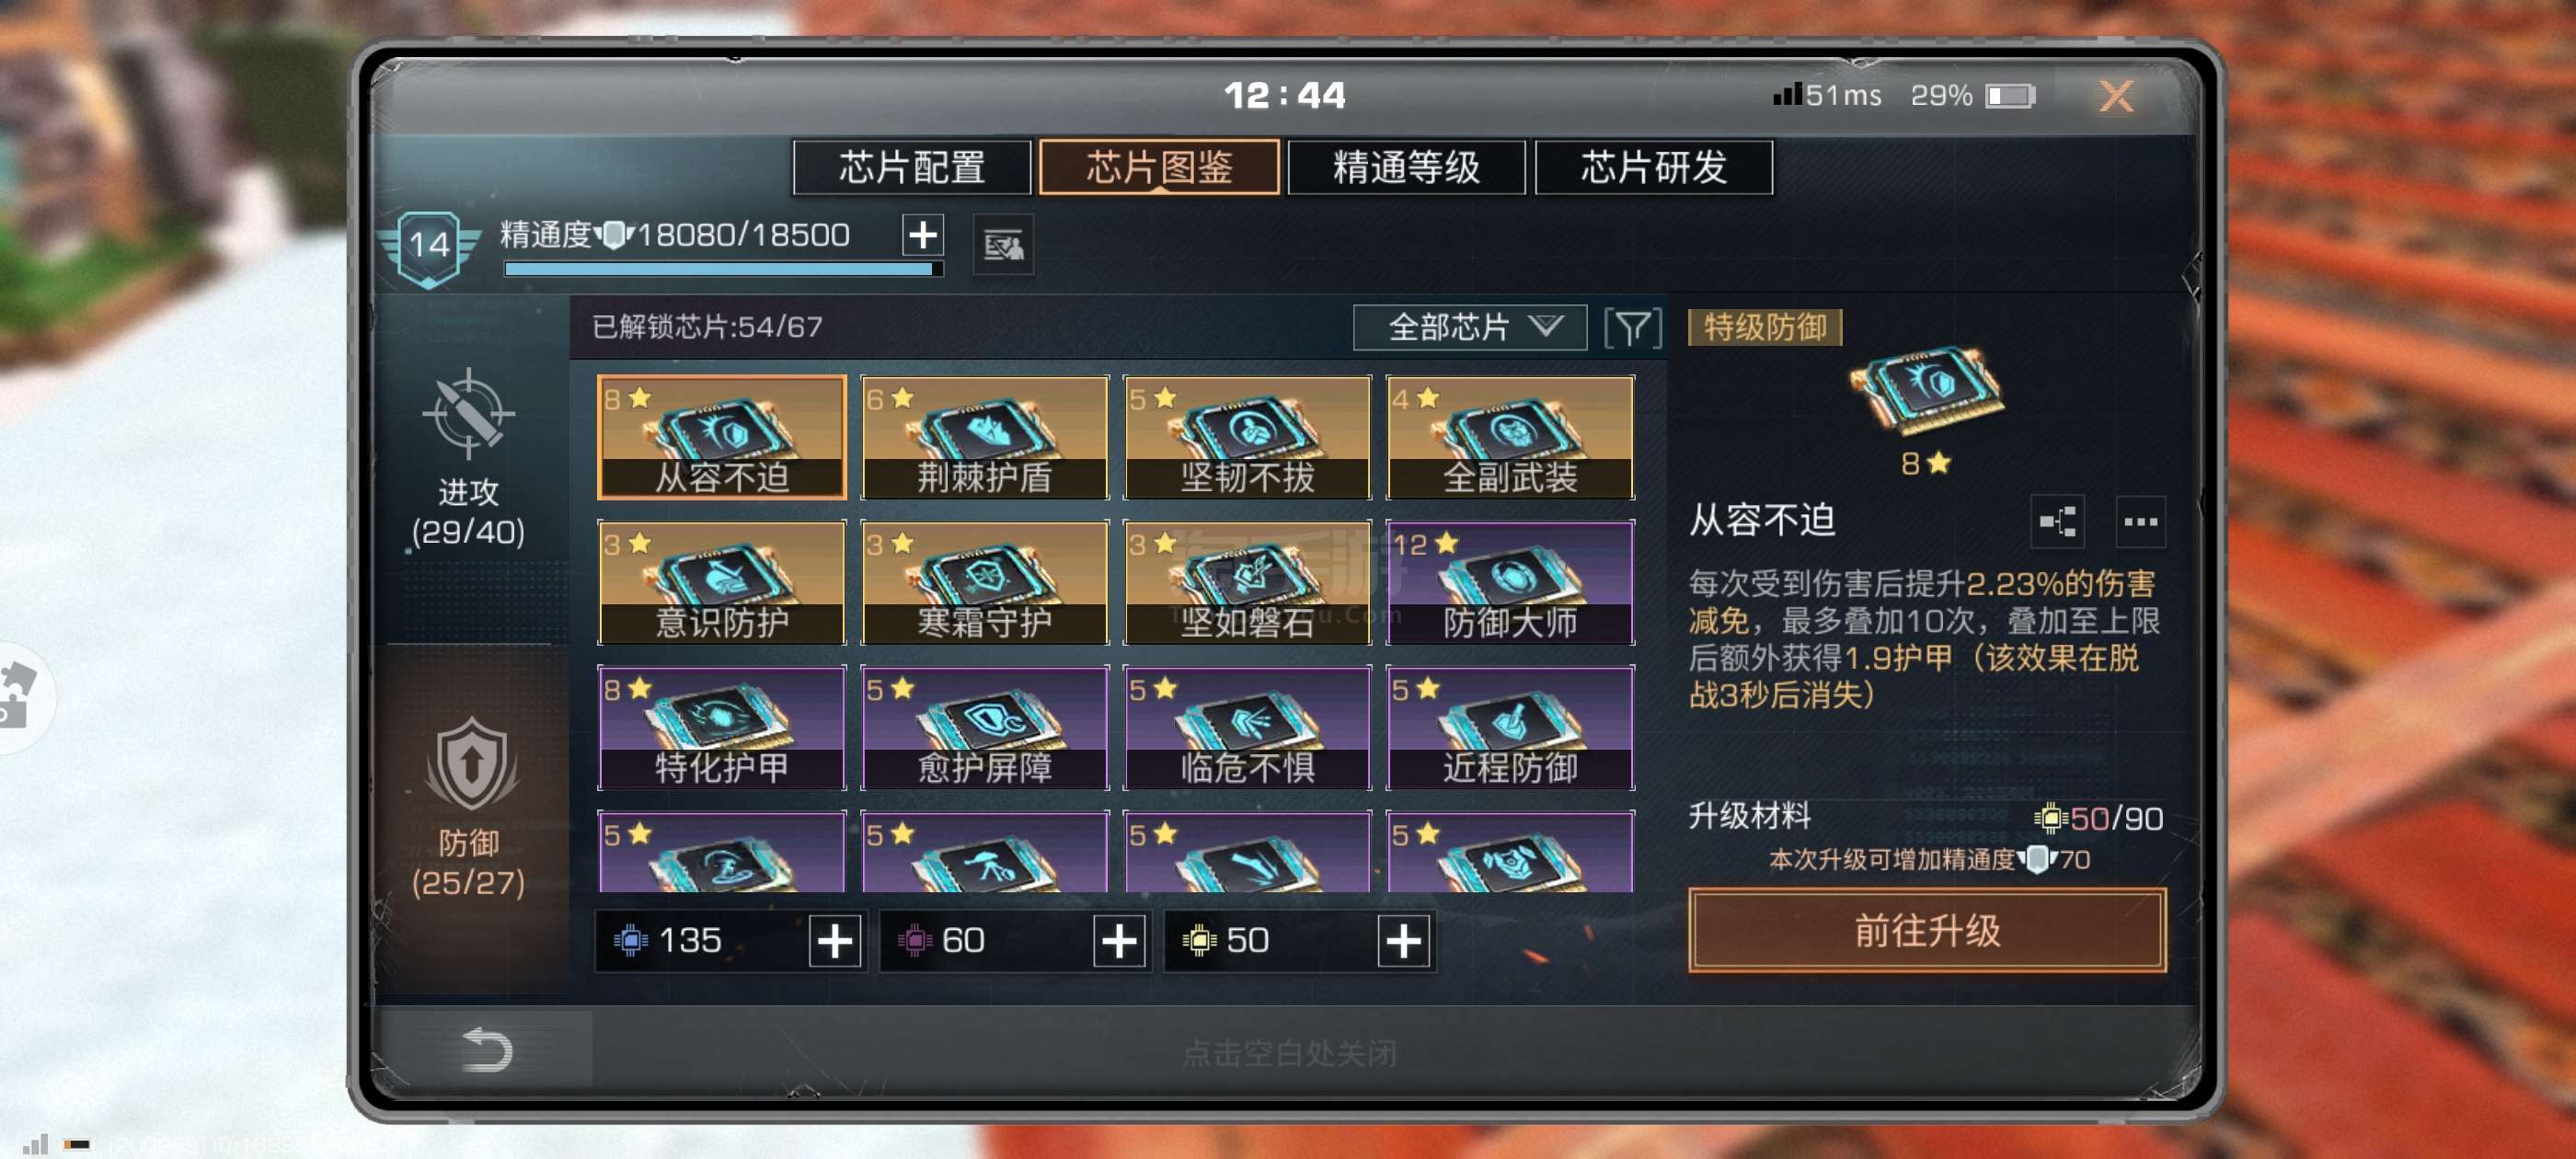The height and width of the screenshot is (1159, 2576).
Task: Select the 荆棘护盾 chip card
Action: [x=984, y=437]
